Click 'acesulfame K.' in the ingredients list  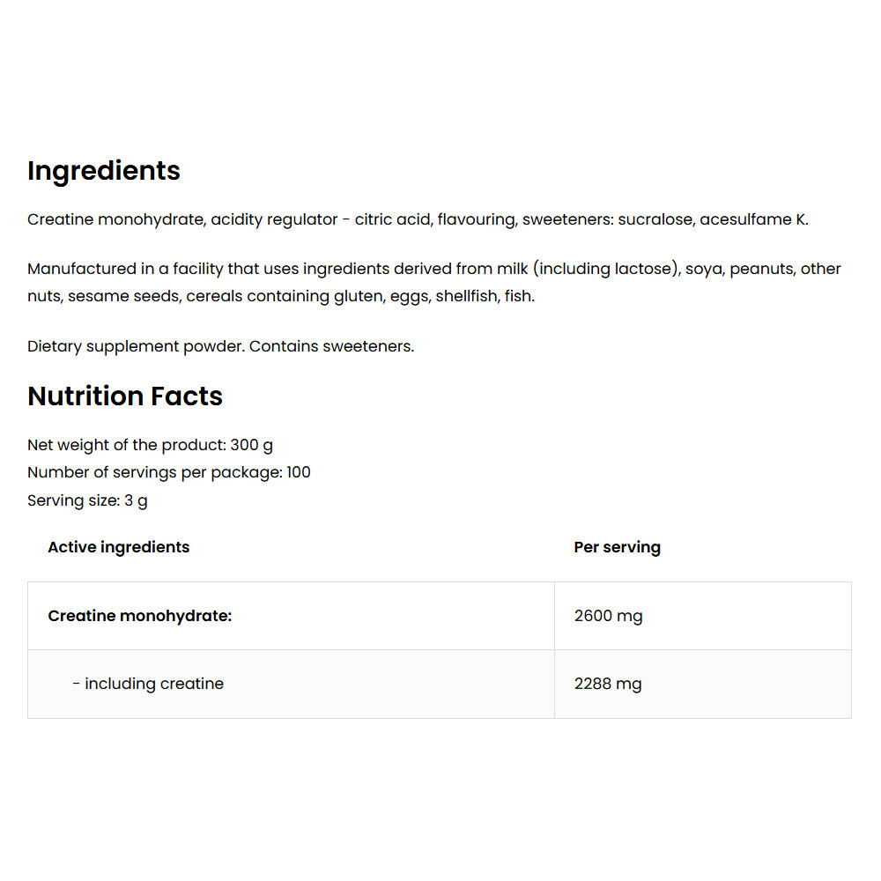pyautogui.click(x=753, y=219)
